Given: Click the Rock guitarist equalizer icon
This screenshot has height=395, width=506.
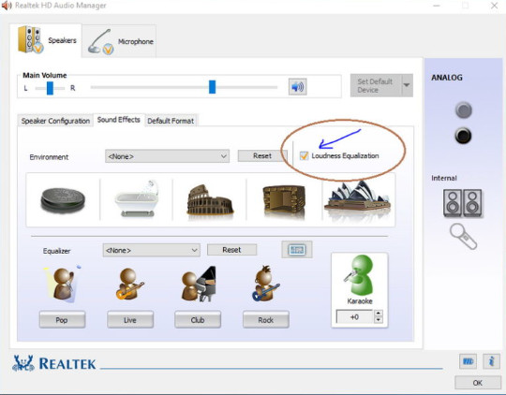Looking at the screenshot, I should pyautogui.click(x=265, y=284).
